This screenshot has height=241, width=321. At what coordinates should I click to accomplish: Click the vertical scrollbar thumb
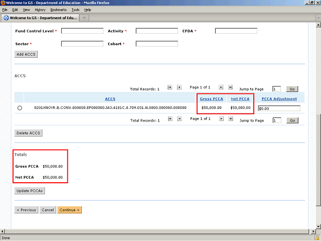[x=318, y=160]
